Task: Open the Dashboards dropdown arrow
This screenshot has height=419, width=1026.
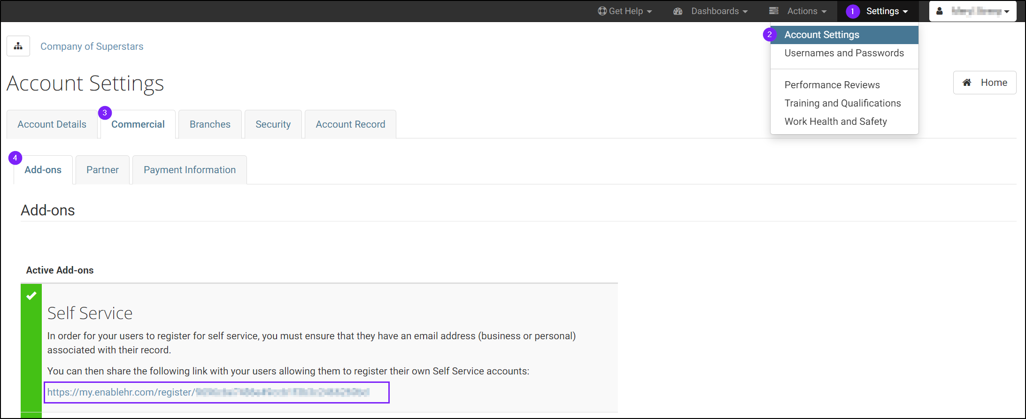Action: [745, 12]
